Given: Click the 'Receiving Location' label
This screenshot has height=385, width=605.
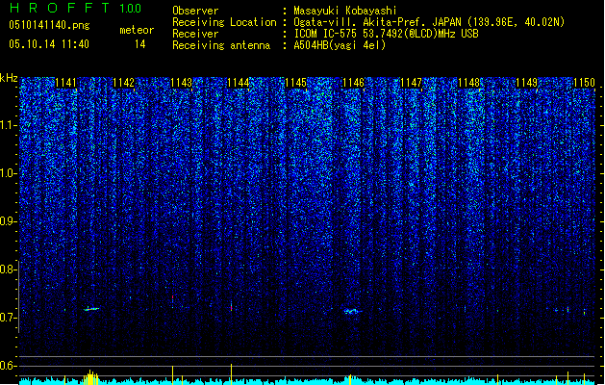Looking at the screenshot, I should tap(224, 22).
